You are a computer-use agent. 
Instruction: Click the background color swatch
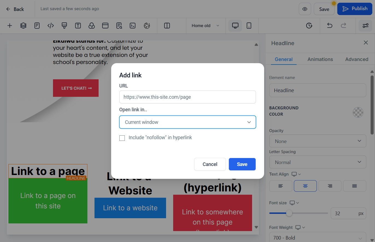click(358, 112)
